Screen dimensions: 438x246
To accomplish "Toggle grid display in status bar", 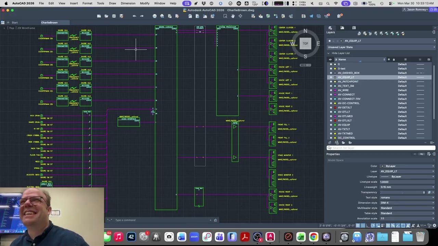I will [x=358, y=225].
